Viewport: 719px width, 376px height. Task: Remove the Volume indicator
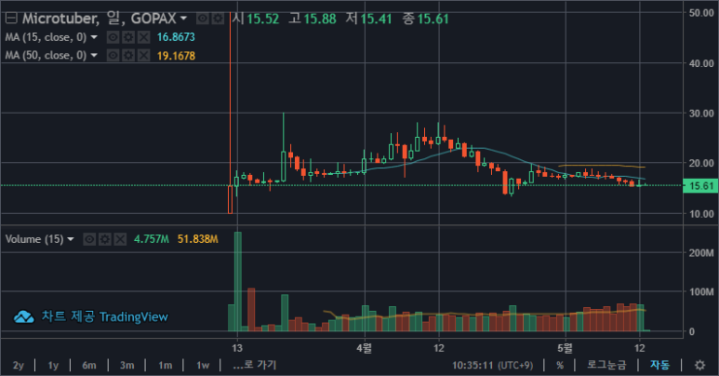119,239
